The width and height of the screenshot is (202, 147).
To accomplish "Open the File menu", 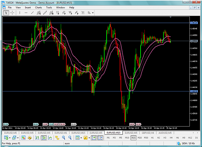I will 10,7.
